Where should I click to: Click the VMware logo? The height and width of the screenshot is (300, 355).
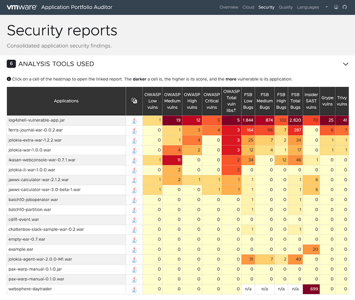click(22, 7)
